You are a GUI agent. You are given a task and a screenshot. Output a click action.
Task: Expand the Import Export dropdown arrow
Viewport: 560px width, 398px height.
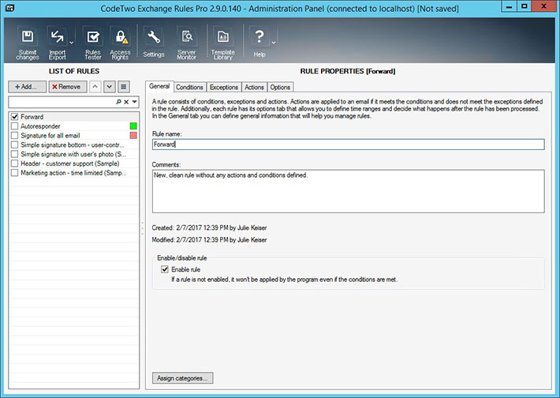click(72, 43)
